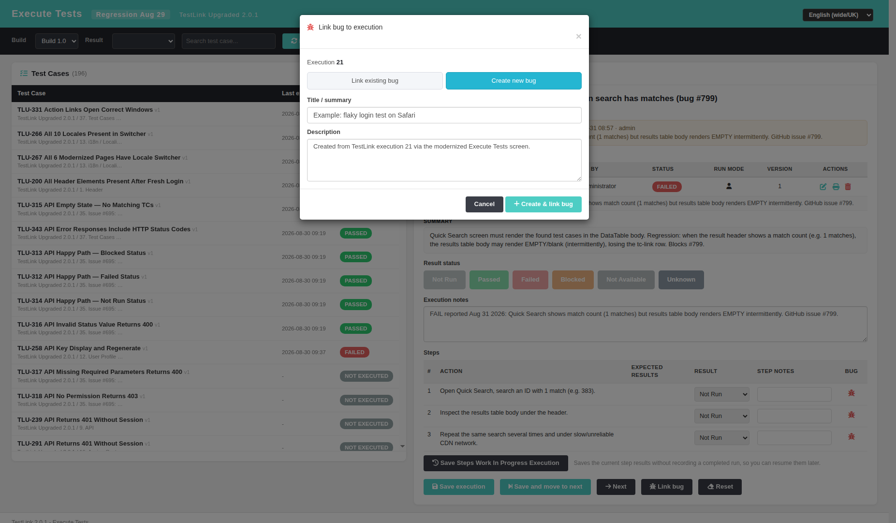Click the Link bug button below steps
Image resolution: width=896 pixels, height=523 pixels.
click(667, 487)
